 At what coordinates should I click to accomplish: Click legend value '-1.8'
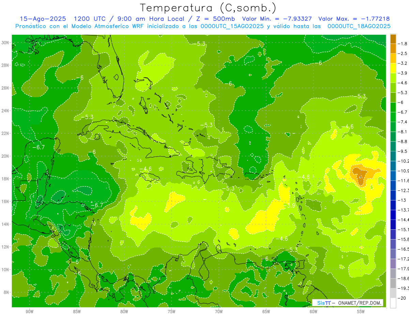[x=403, y=44]
